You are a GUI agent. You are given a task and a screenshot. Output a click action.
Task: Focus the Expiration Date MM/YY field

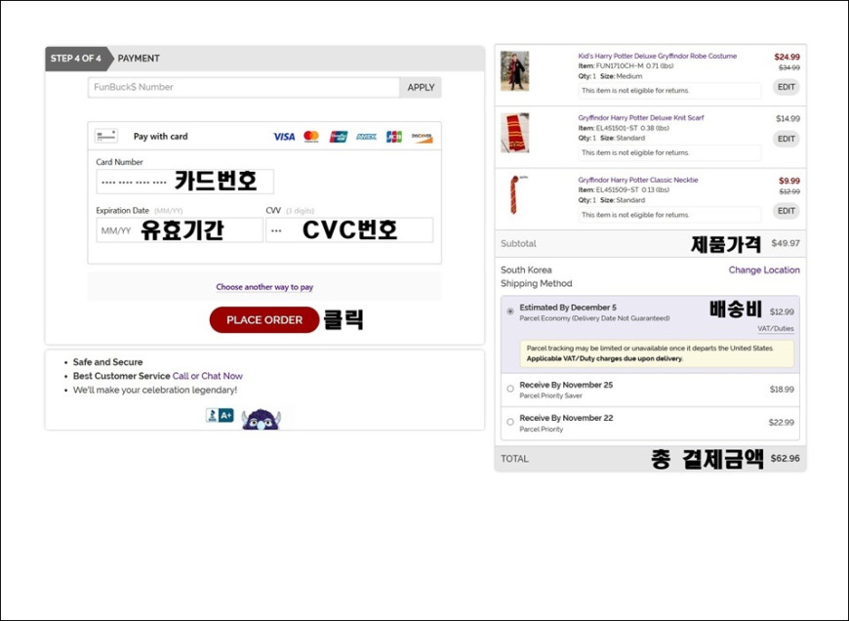point(180,230)
